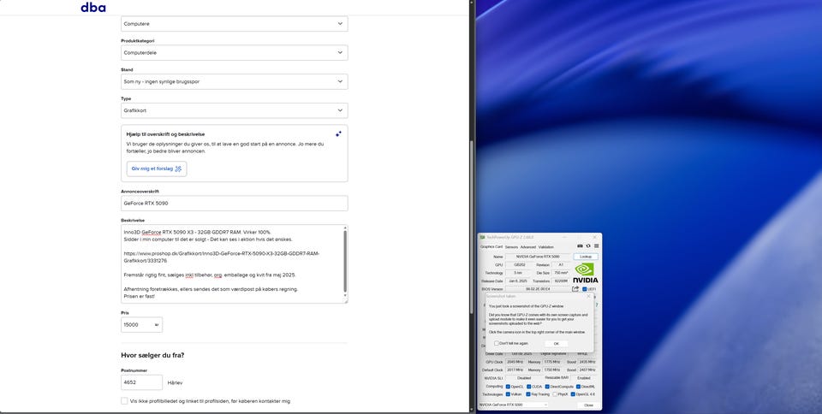
Task: Click the GPU-Z camera screenshot icon
Action: pyautogui.click(x=580, y=246)
